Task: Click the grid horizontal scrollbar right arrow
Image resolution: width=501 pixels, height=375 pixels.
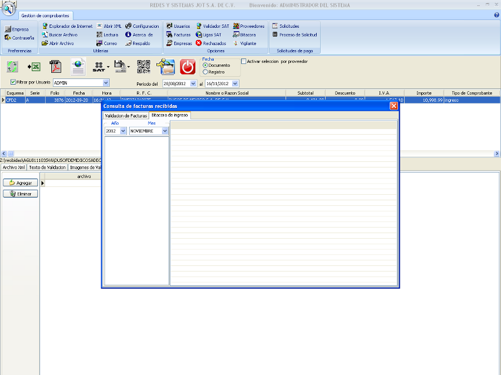Action: tap(497, 154)
